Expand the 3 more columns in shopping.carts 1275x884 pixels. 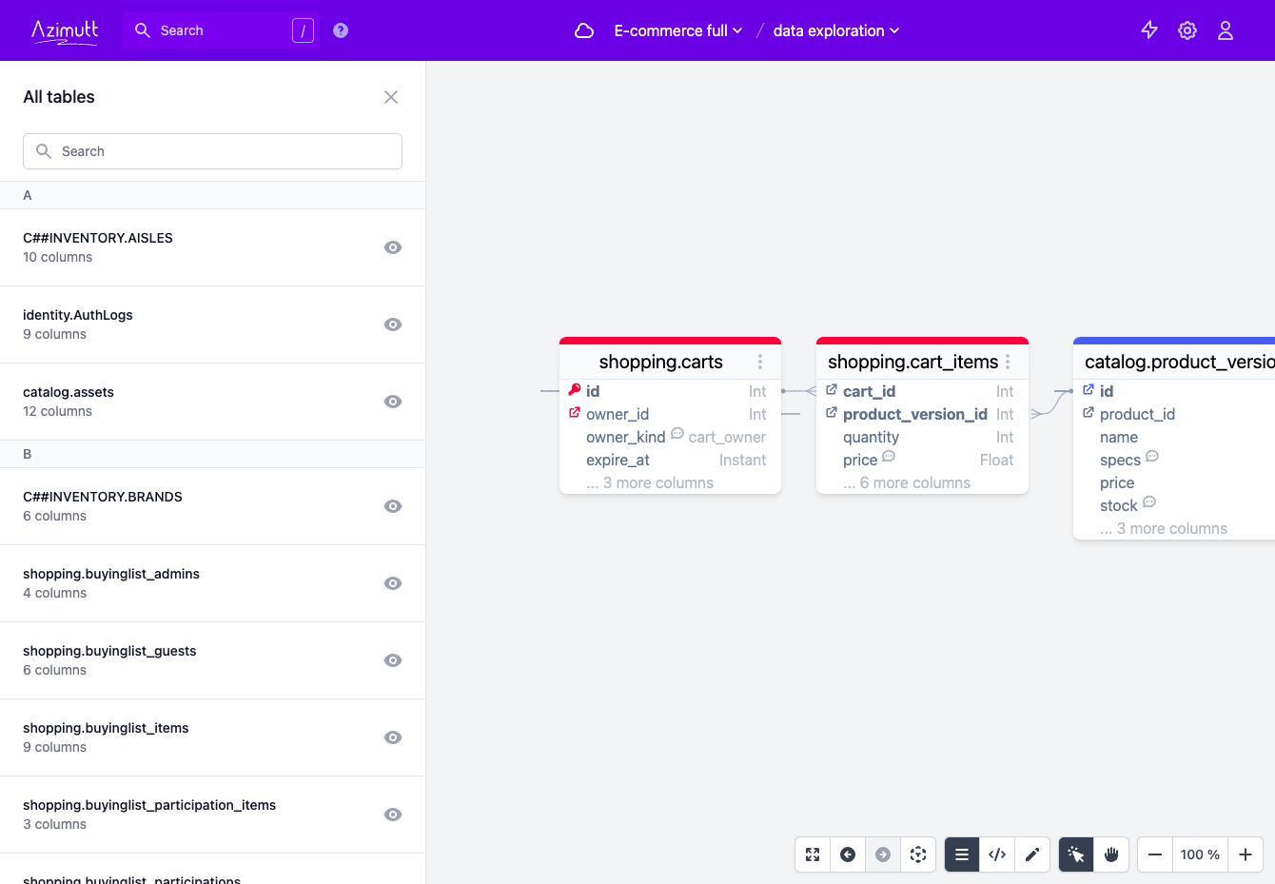coord(650,482)
